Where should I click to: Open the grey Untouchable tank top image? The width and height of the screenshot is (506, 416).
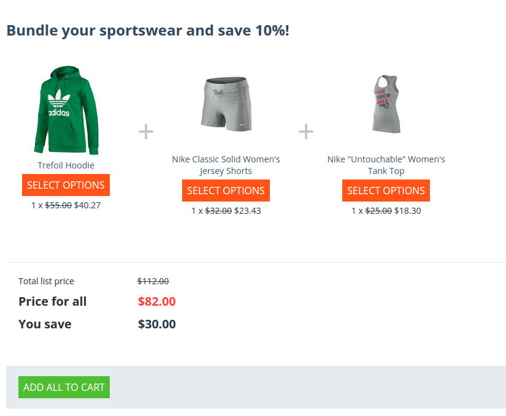coord(386,104)
